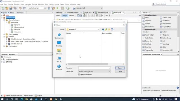Click the horizontal scrollbar in file list

(x=88, y=64)
